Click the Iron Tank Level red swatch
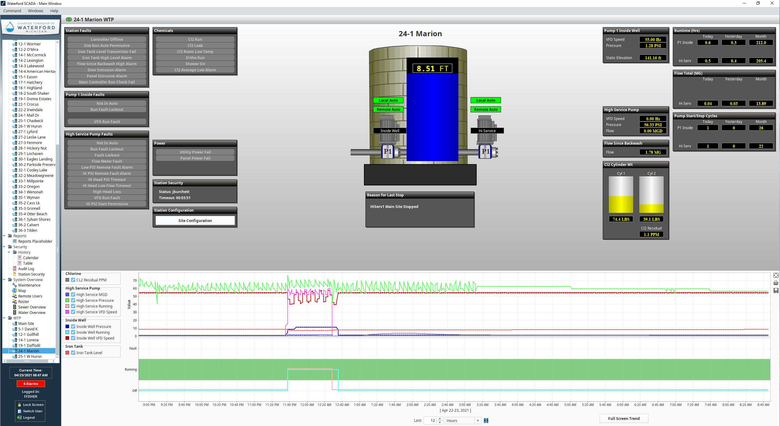The height and width of the screenshot is (426, 780). click(67, 353)
